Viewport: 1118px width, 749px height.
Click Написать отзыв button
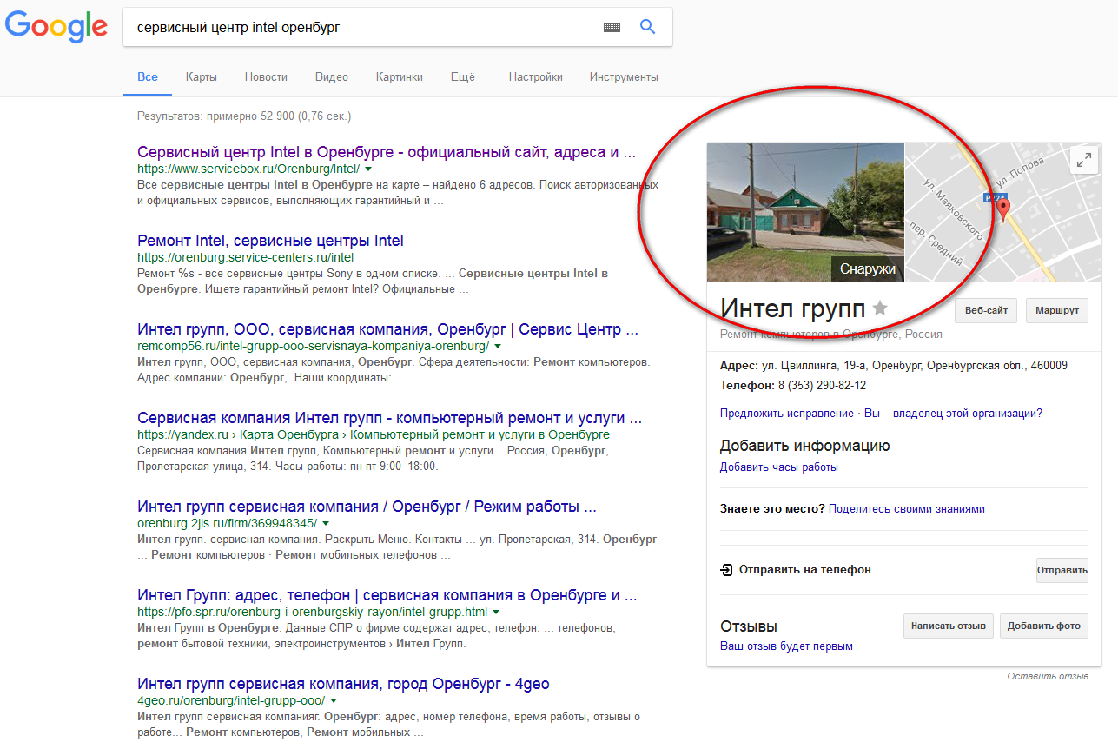pyautogui.click(x=949, y=626)
